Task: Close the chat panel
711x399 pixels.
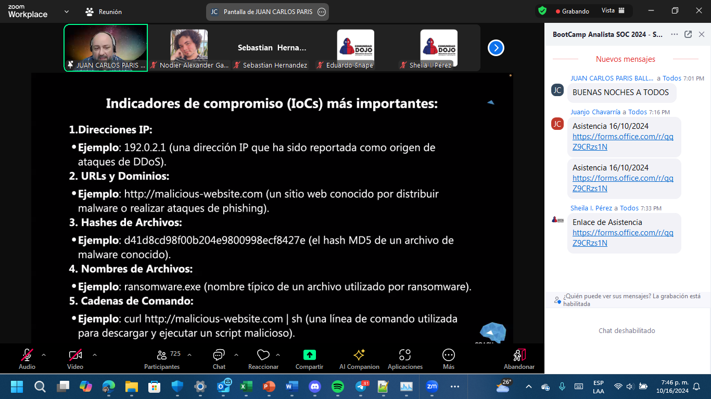Action: tap(702, 34)
